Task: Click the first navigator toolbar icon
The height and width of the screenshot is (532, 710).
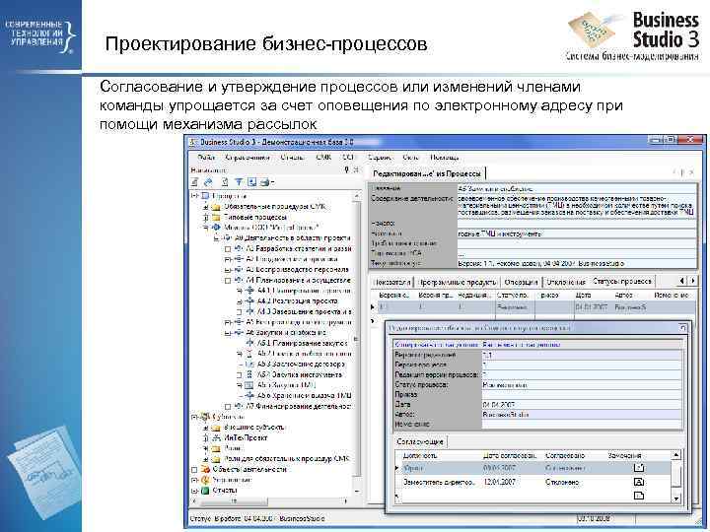Action: 194,182
